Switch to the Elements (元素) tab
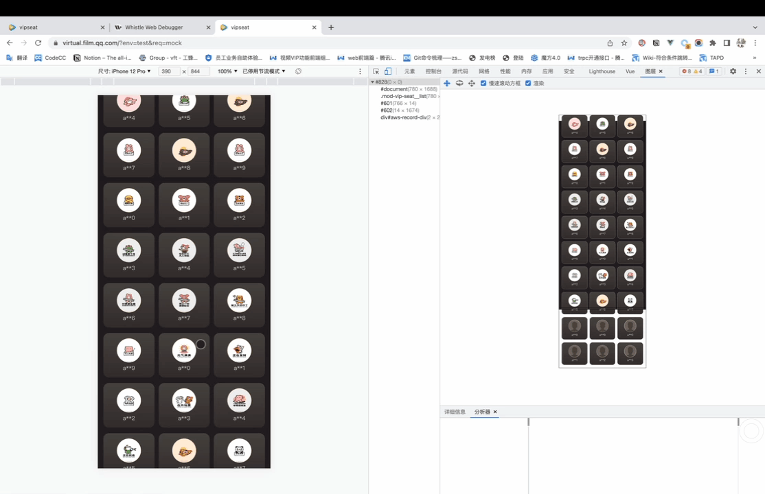 tap(409, 71)
